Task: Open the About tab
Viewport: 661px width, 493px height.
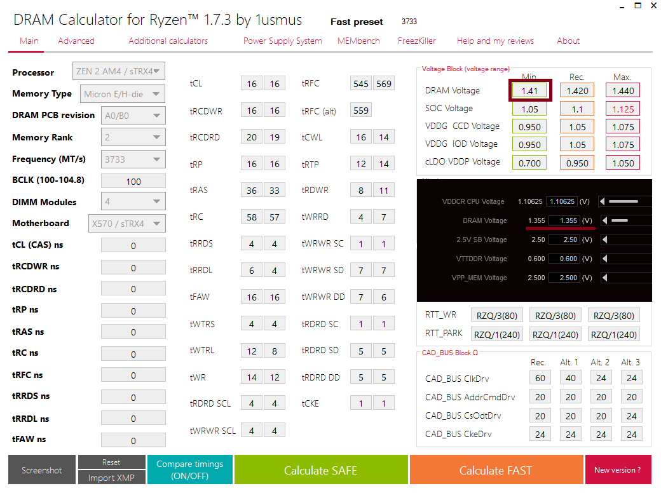Action: pos(568,41)
